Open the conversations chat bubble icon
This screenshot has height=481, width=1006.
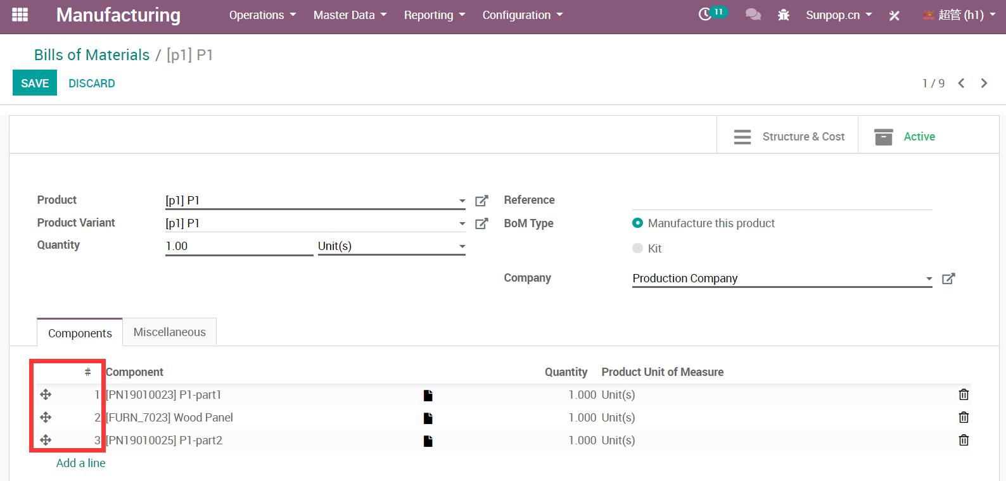coord(753,15)
